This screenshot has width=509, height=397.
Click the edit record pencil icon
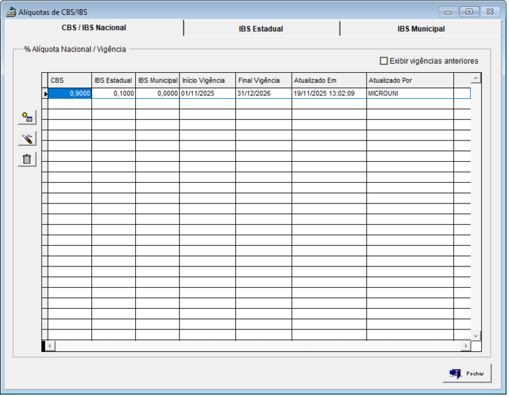(x=27, y=139)
